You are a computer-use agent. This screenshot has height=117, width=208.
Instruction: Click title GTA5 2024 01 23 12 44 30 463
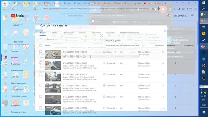[75, 63]
